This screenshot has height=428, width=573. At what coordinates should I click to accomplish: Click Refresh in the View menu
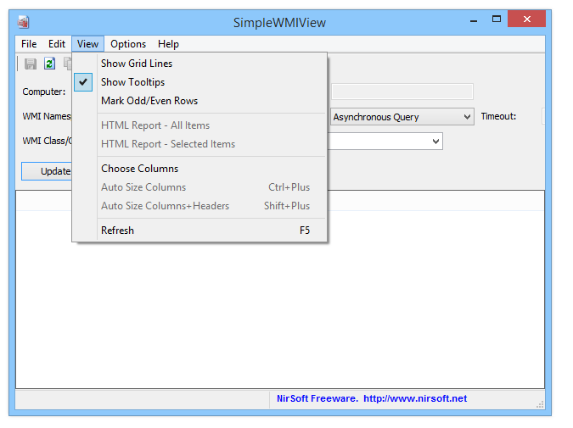(199, 231)
